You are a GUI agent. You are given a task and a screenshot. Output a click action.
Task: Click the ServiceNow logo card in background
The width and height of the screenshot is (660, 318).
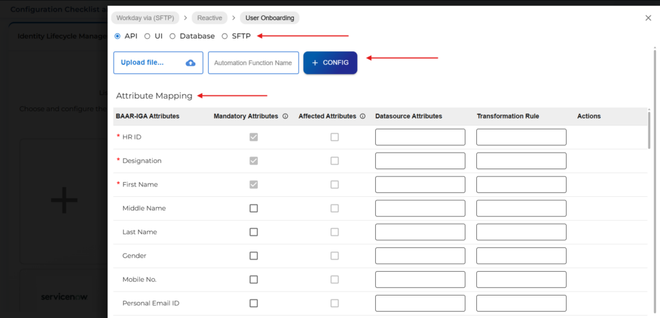point(64,297)
